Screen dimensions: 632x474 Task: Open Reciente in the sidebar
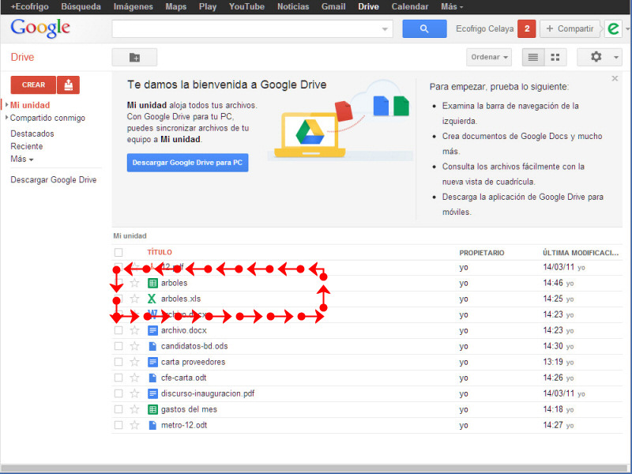[x=27, y=146]
